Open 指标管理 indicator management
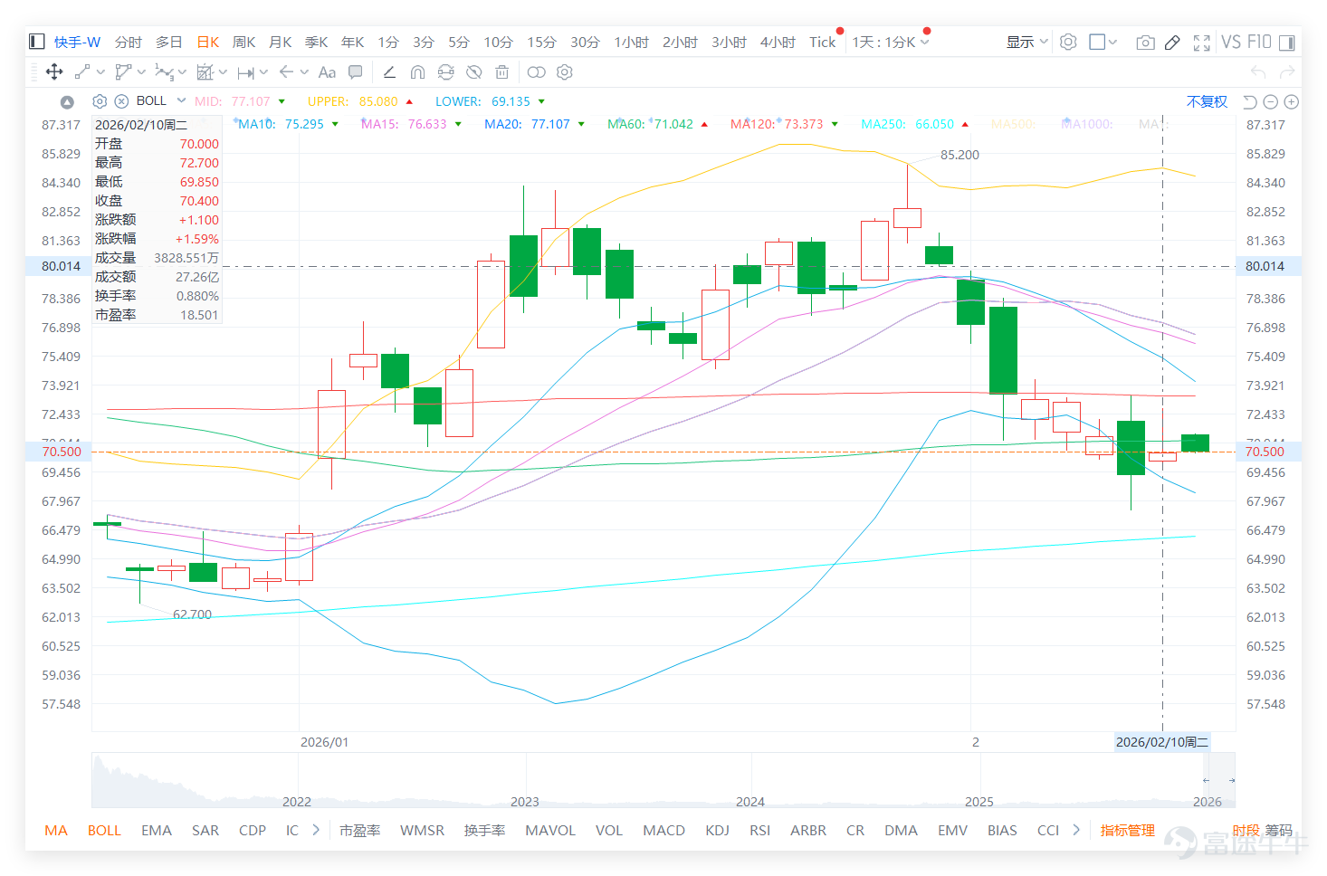This screenshot has width=1327, height=876. tap(1128, 830)
